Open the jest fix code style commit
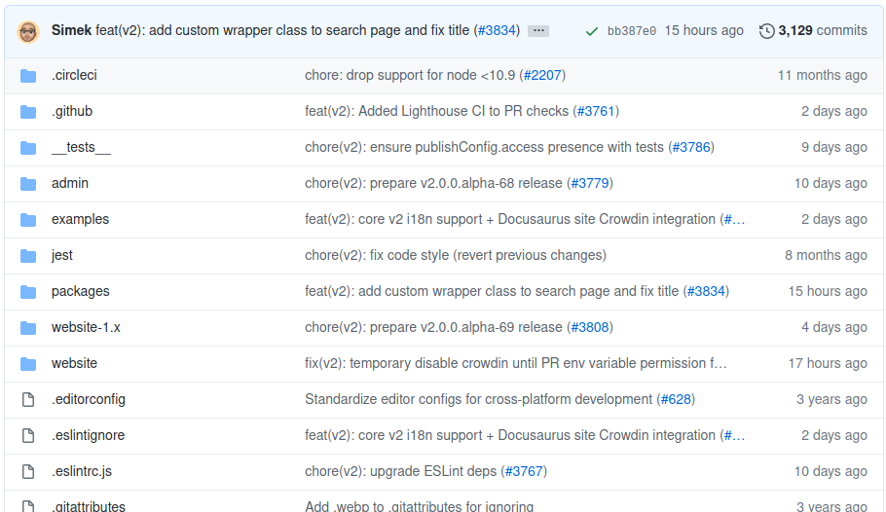This screenshot has width=886, height=512. pyautogui.click(x=455, y=255)
